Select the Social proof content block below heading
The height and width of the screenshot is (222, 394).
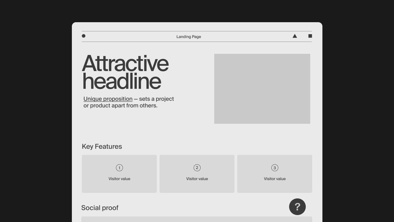point(196,219)
